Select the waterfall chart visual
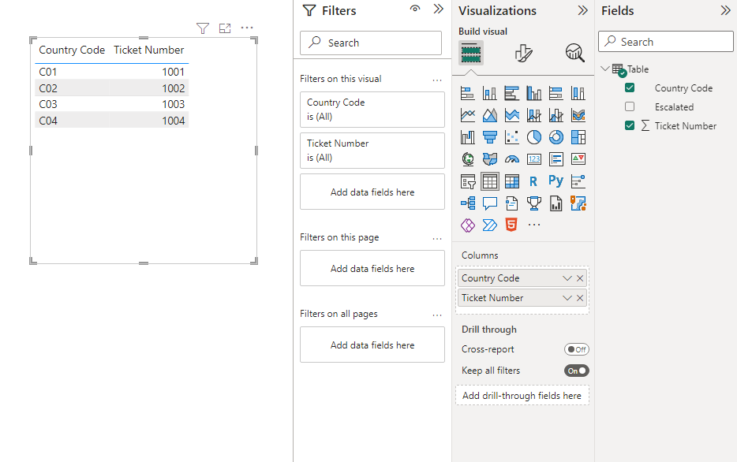The image size is (737, 462). pos(468,137)
